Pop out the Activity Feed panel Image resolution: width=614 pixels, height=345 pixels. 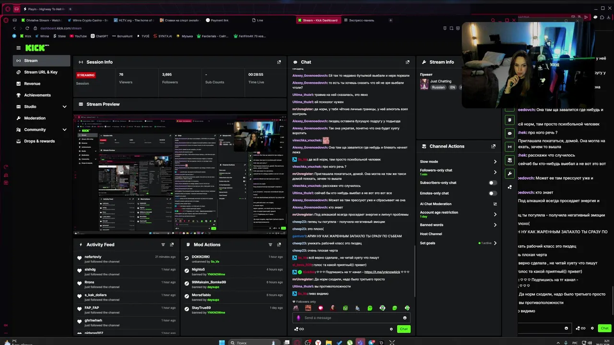coord(172,244)
